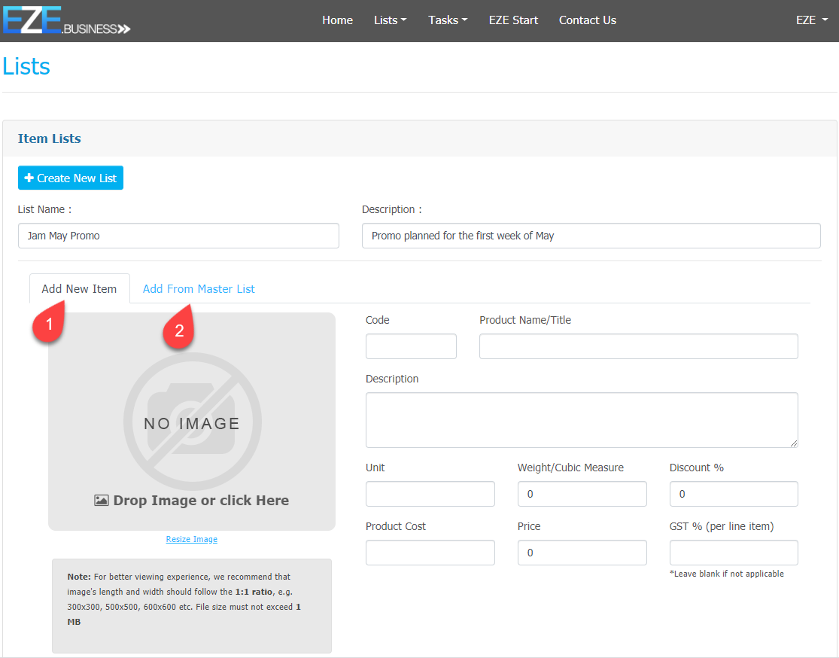This screenshot has width=839, height=658.
Task: Select the Add New Item tab
Action: (x=79, y=289)
